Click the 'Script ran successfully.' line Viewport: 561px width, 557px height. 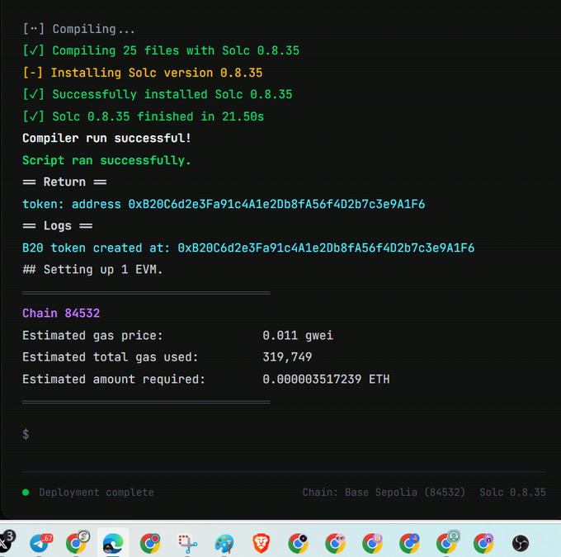pos(106,160)
